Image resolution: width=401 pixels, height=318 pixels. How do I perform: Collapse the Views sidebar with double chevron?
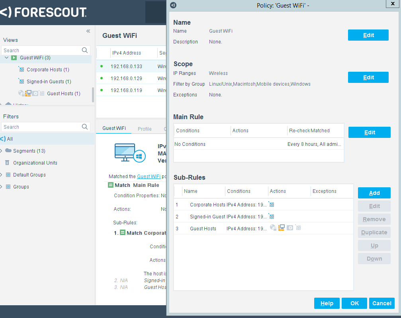[88, 31]
